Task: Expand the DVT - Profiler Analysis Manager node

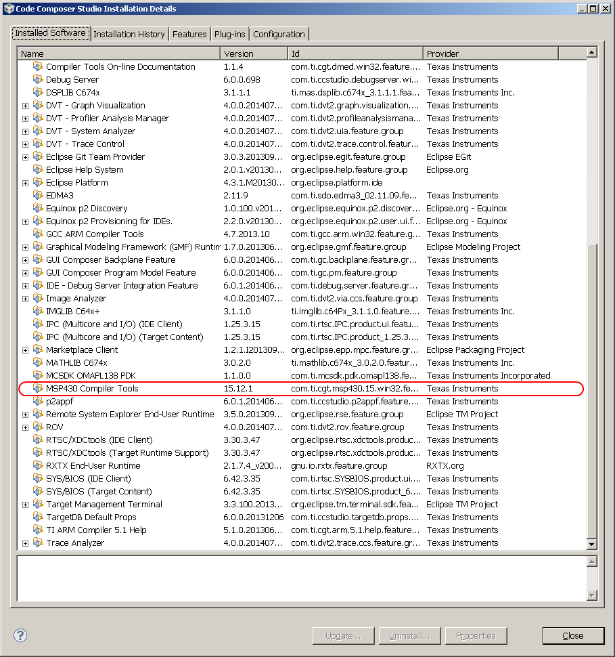Action: click(25, 119)
